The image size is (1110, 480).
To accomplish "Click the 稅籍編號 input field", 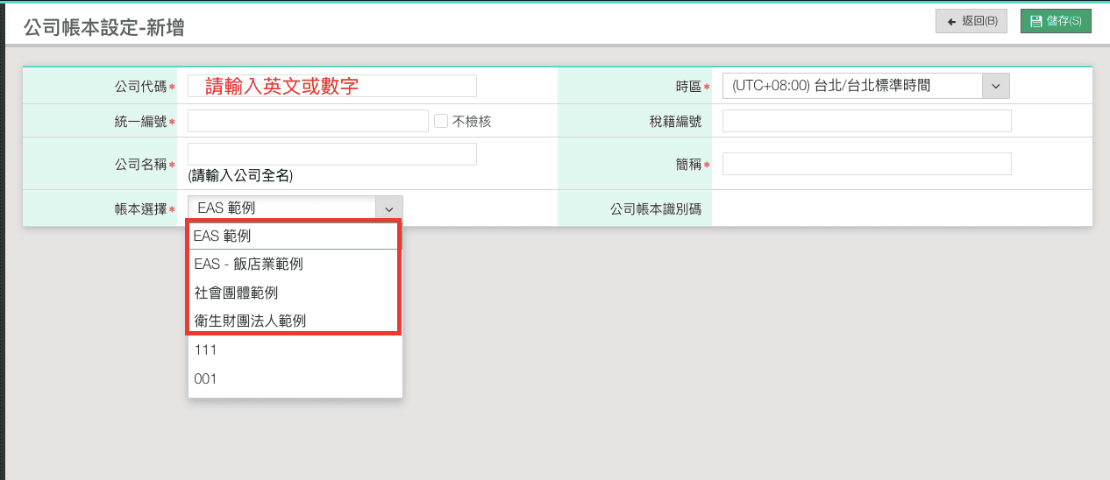I will (x=866, y=121).
